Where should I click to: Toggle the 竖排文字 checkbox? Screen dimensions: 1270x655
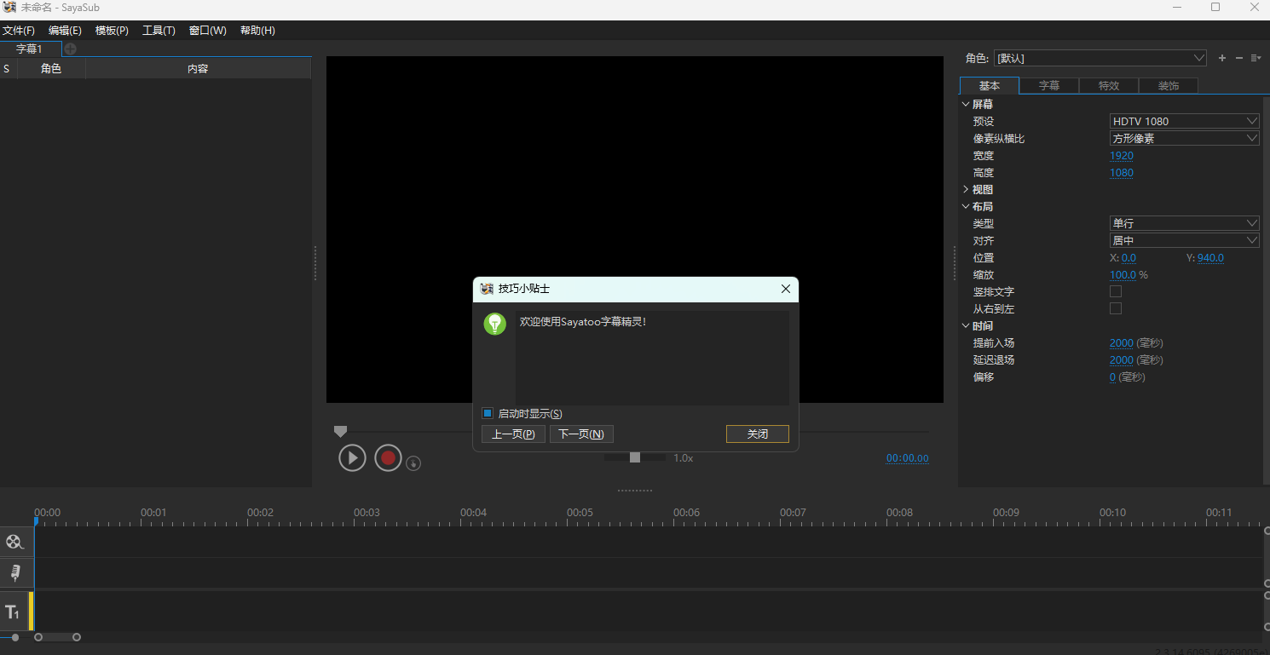pos(1116,290)
